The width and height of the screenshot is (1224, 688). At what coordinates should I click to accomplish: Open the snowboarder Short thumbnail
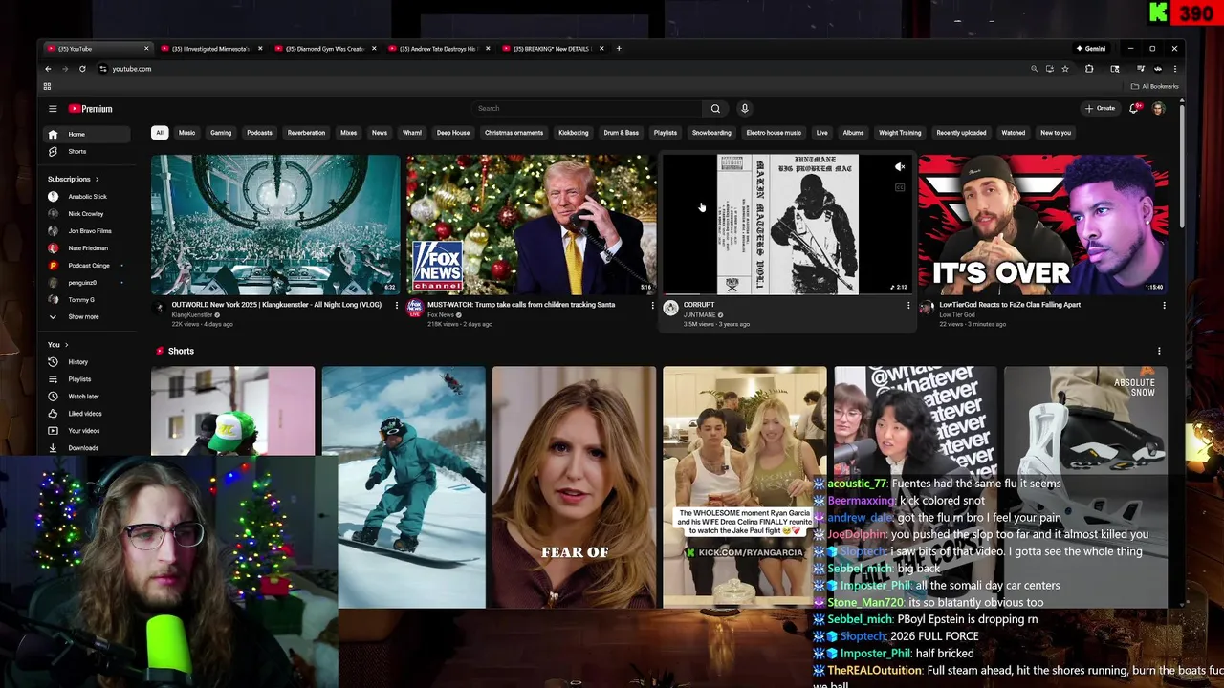tap(404, 487)
